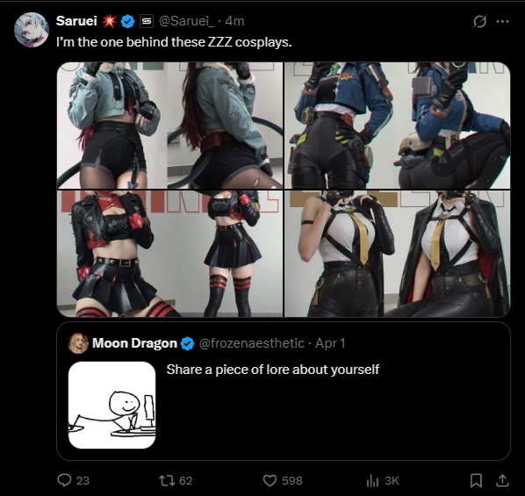Click the stick figure image in quoted post
Image resolution: width=525 pixels, height=496 pixels.
click(x=111, y=405)
